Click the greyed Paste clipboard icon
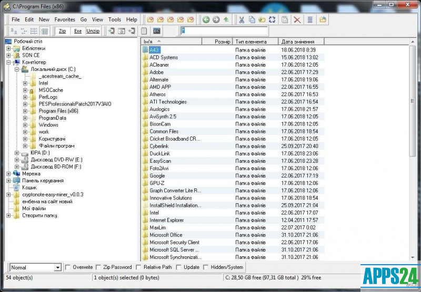The height and width of the screenshot is (292, 421). [x=285, y=19]
